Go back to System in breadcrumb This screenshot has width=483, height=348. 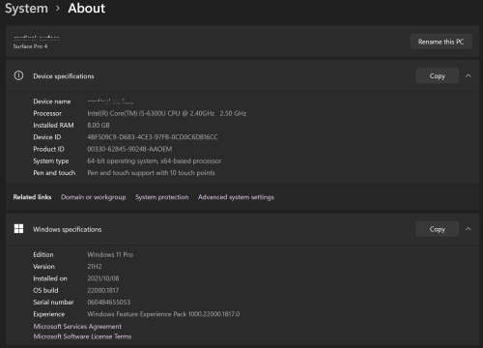coord(26,9)
